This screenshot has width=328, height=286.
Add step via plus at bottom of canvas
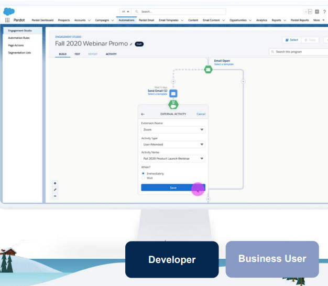tap(208, 199)
